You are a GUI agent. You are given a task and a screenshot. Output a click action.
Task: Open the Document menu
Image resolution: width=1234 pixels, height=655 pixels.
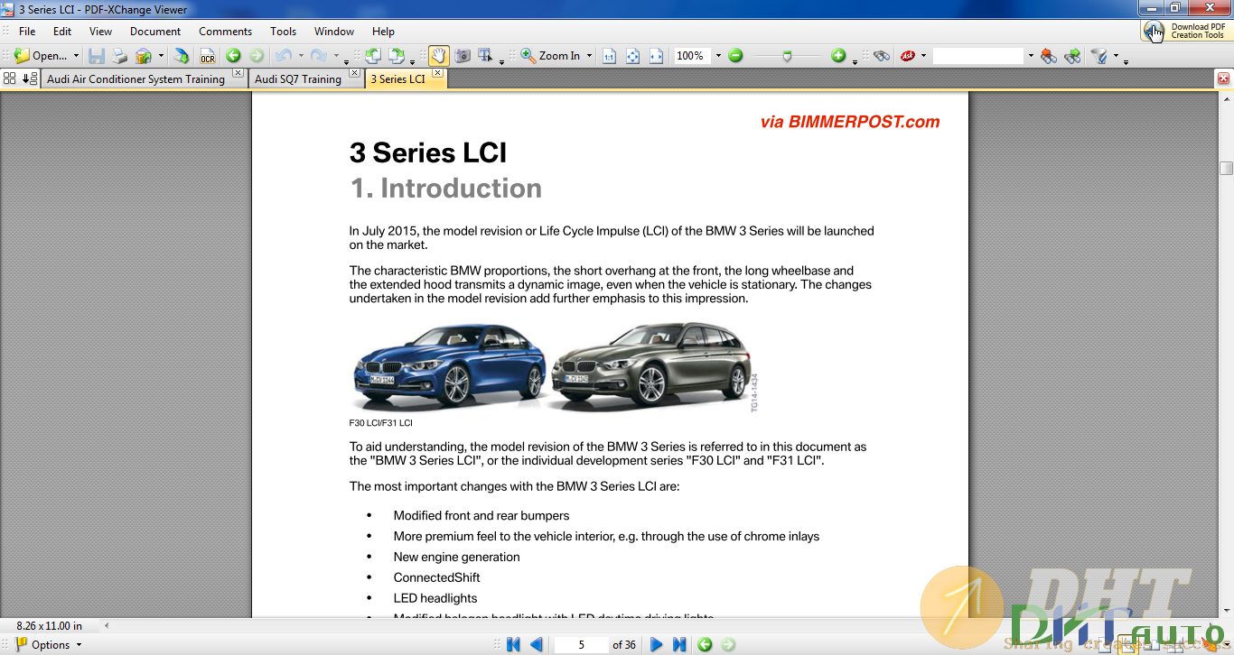[x=155, y=31]
